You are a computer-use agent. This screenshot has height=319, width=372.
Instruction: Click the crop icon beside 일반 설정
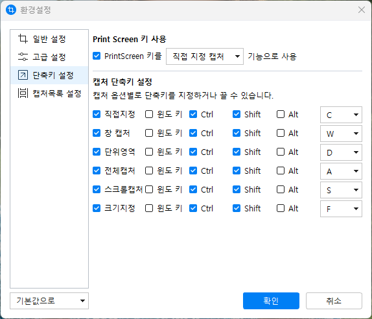click(x=23, y=39)
